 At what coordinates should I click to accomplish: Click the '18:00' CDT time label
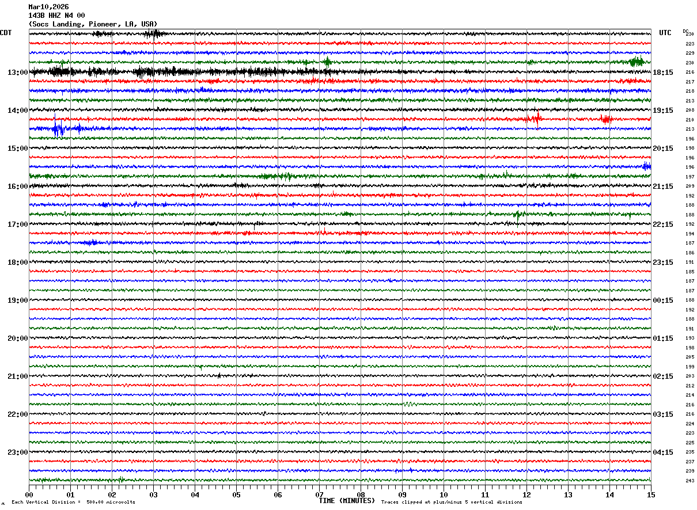point(18,262)
